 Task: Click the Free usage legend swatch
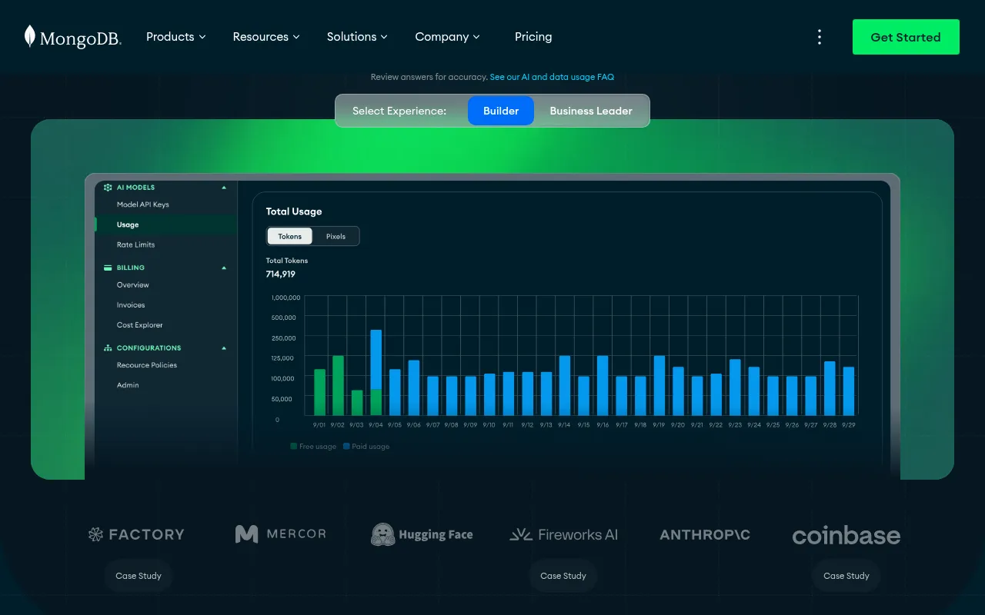coord(293,446)
